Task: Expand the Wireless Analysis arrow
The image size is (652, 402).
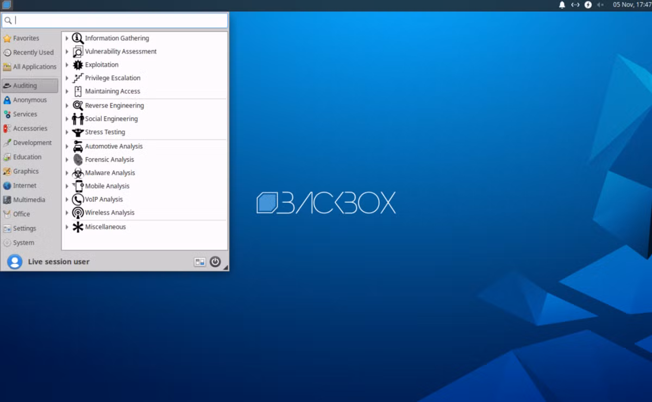Action: 67,213
